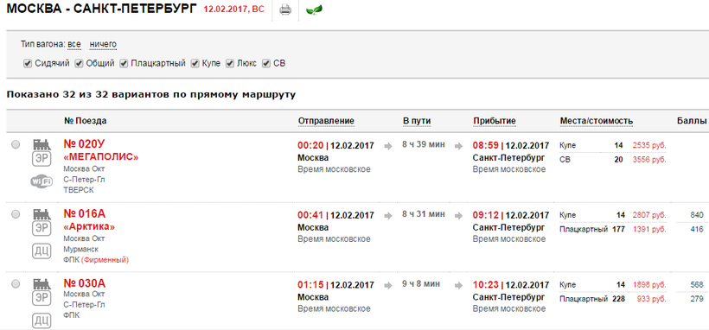The height and width of the screenshot is (330, 709).
Task: Uncheck the Сидячий carriage type checkbox
Action: (x=28, y=64)
